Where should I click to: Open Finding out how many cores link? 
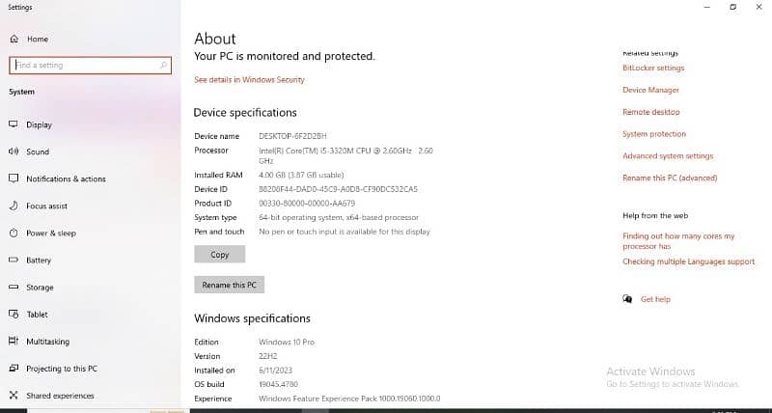tap(678, 241)
